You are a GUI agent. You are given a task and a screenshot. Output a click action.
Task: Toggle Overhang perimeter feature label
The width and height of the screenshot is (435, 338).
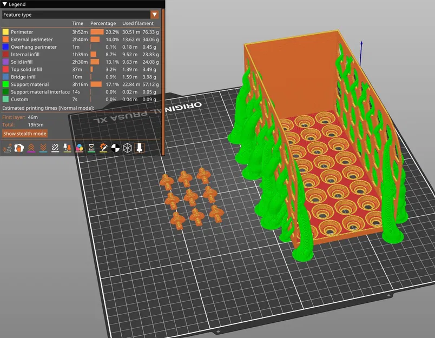(34, 47)
